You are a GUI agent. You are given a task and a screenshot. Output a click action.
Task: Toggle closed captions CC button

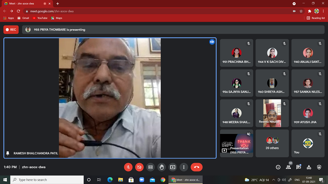[151, 167]
